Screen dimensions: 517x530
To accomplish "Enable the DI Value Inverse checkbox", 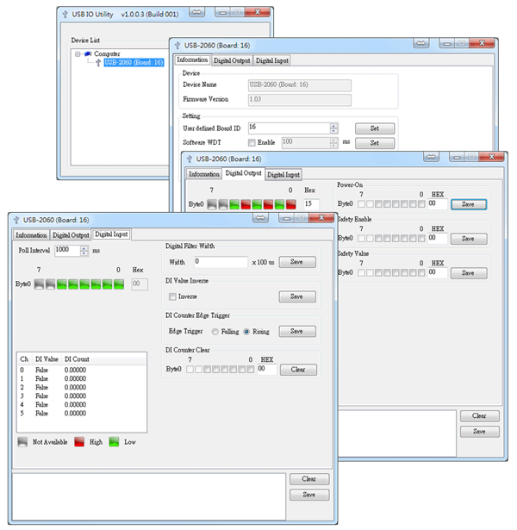I will coord(172,296).
